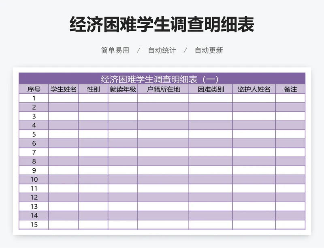The image size is (324, 248).
Task: Click the empty 学生姓名 cell in row 15
Action: pos(64,225)
